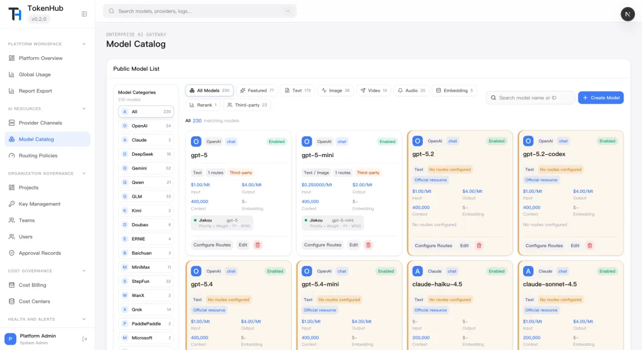Edit the gpt-5.2-codex model
Image resolution: width=642 pixels, height=350 pixels.
pyautogui.click(x=575, y=245)
